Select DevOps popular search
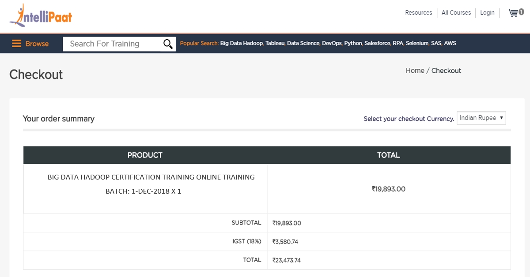Screen dimensions: 530x277 (332, 43)
